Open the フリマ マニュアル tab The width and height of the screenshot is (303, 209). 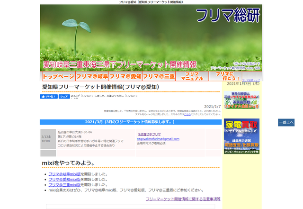(192, 76)
